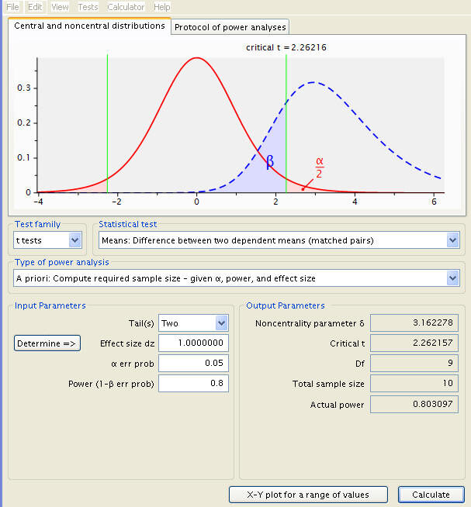Expand the Statistical test dropdown arrow
The image size is (471, 507).
pos(452,240)
